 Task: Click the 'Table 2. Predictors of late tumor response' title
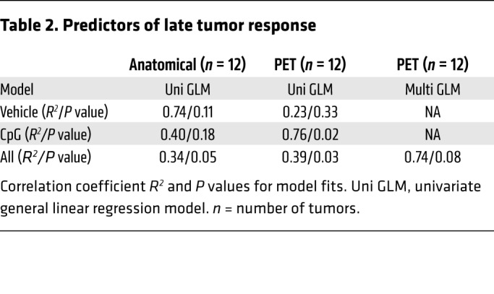click(158, 27)
